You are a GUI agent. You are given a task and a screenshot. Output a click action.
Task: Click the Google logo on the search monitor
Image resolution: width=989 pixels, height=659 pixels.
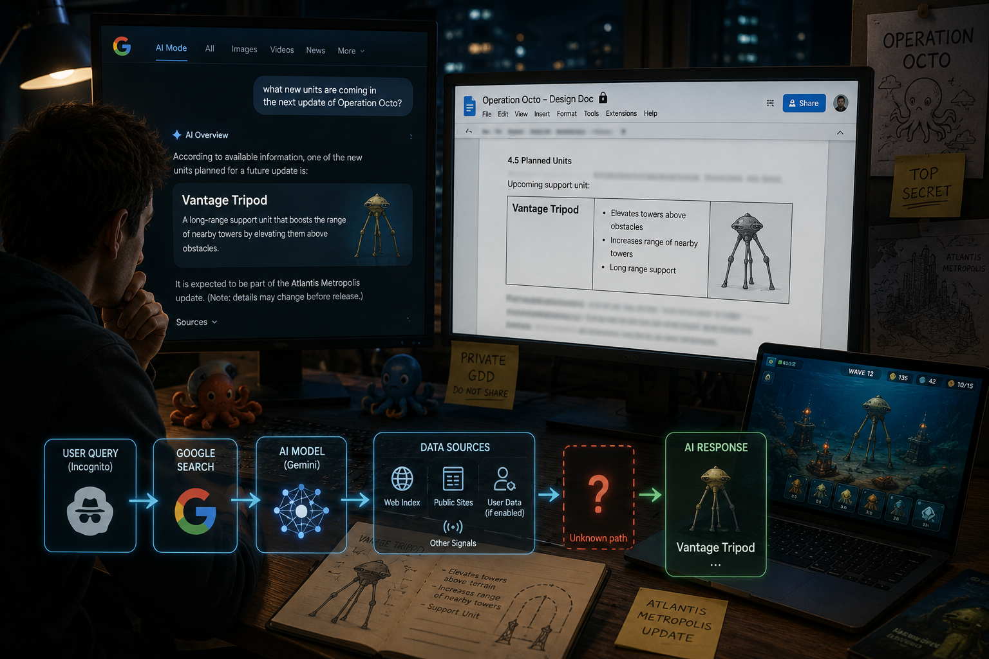coord(122,46)
